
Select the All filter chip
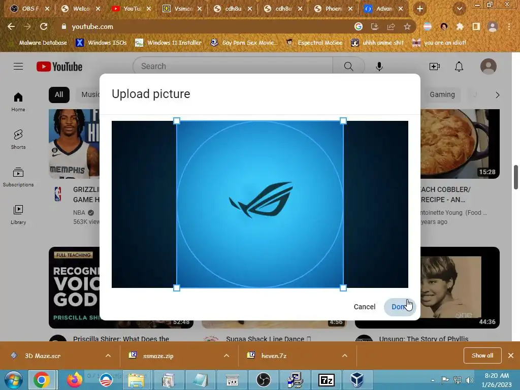click(59, 95)
